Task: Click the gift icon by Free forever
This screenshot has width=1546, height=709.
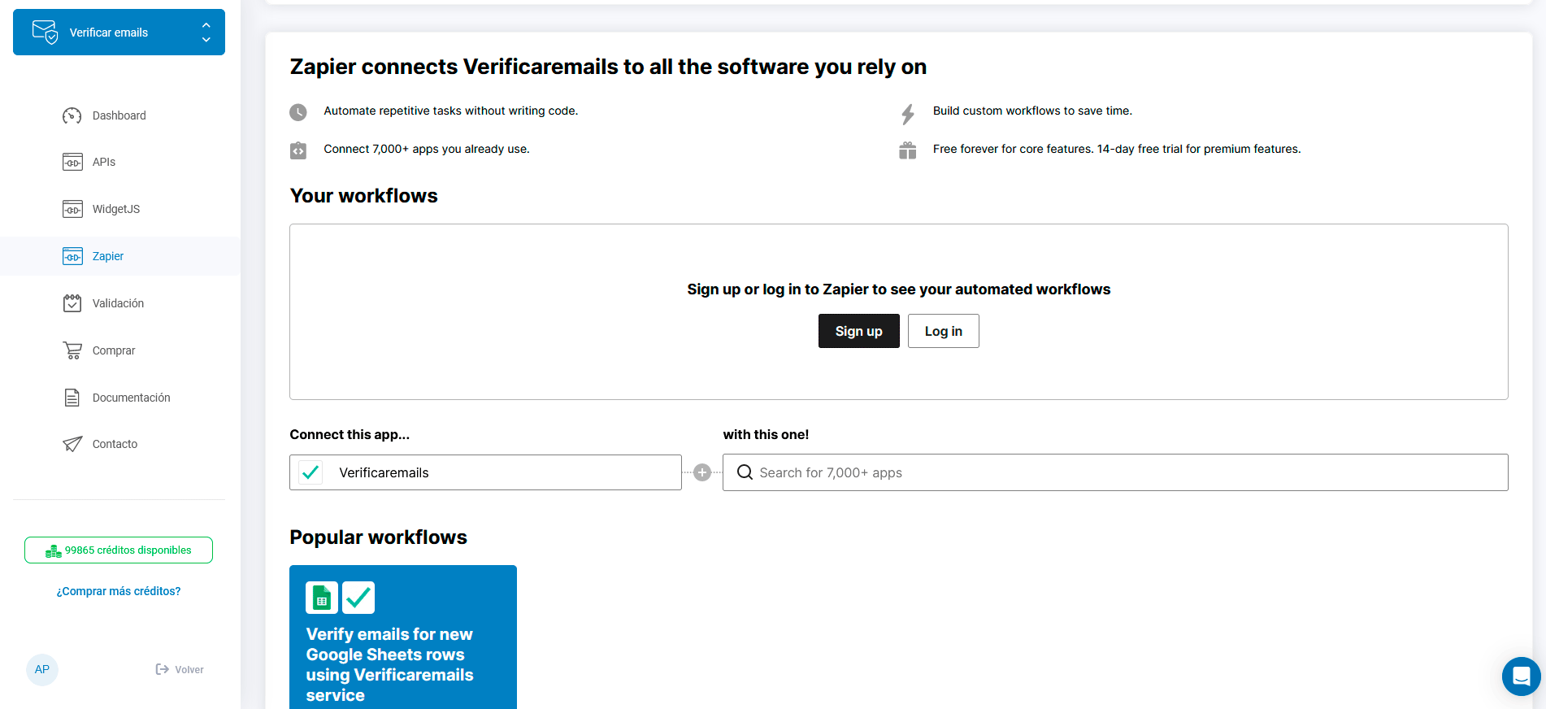Action: pos(908,150)
